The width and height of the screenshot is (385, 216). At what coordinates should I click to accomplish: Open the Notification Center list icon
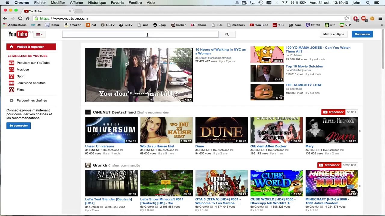coord(377,3)
